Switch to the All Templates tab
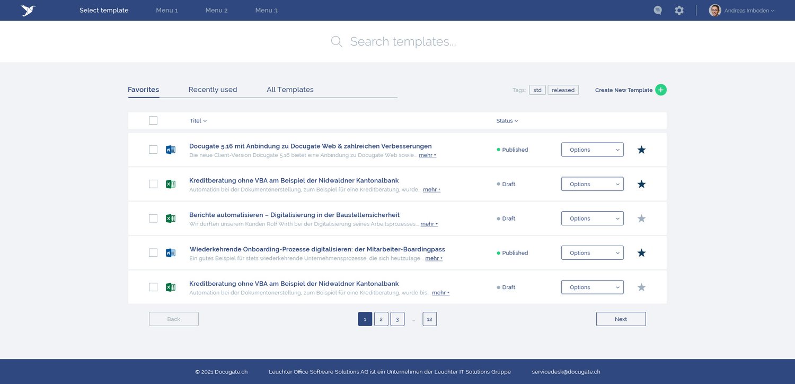Screen dimensions: 795x384 290,90
